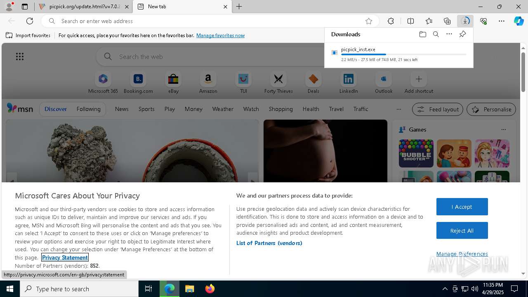This screenshot has width=528, height=297.
Task: Search downloads with magnifier icon
Action: tap(436, 34)
